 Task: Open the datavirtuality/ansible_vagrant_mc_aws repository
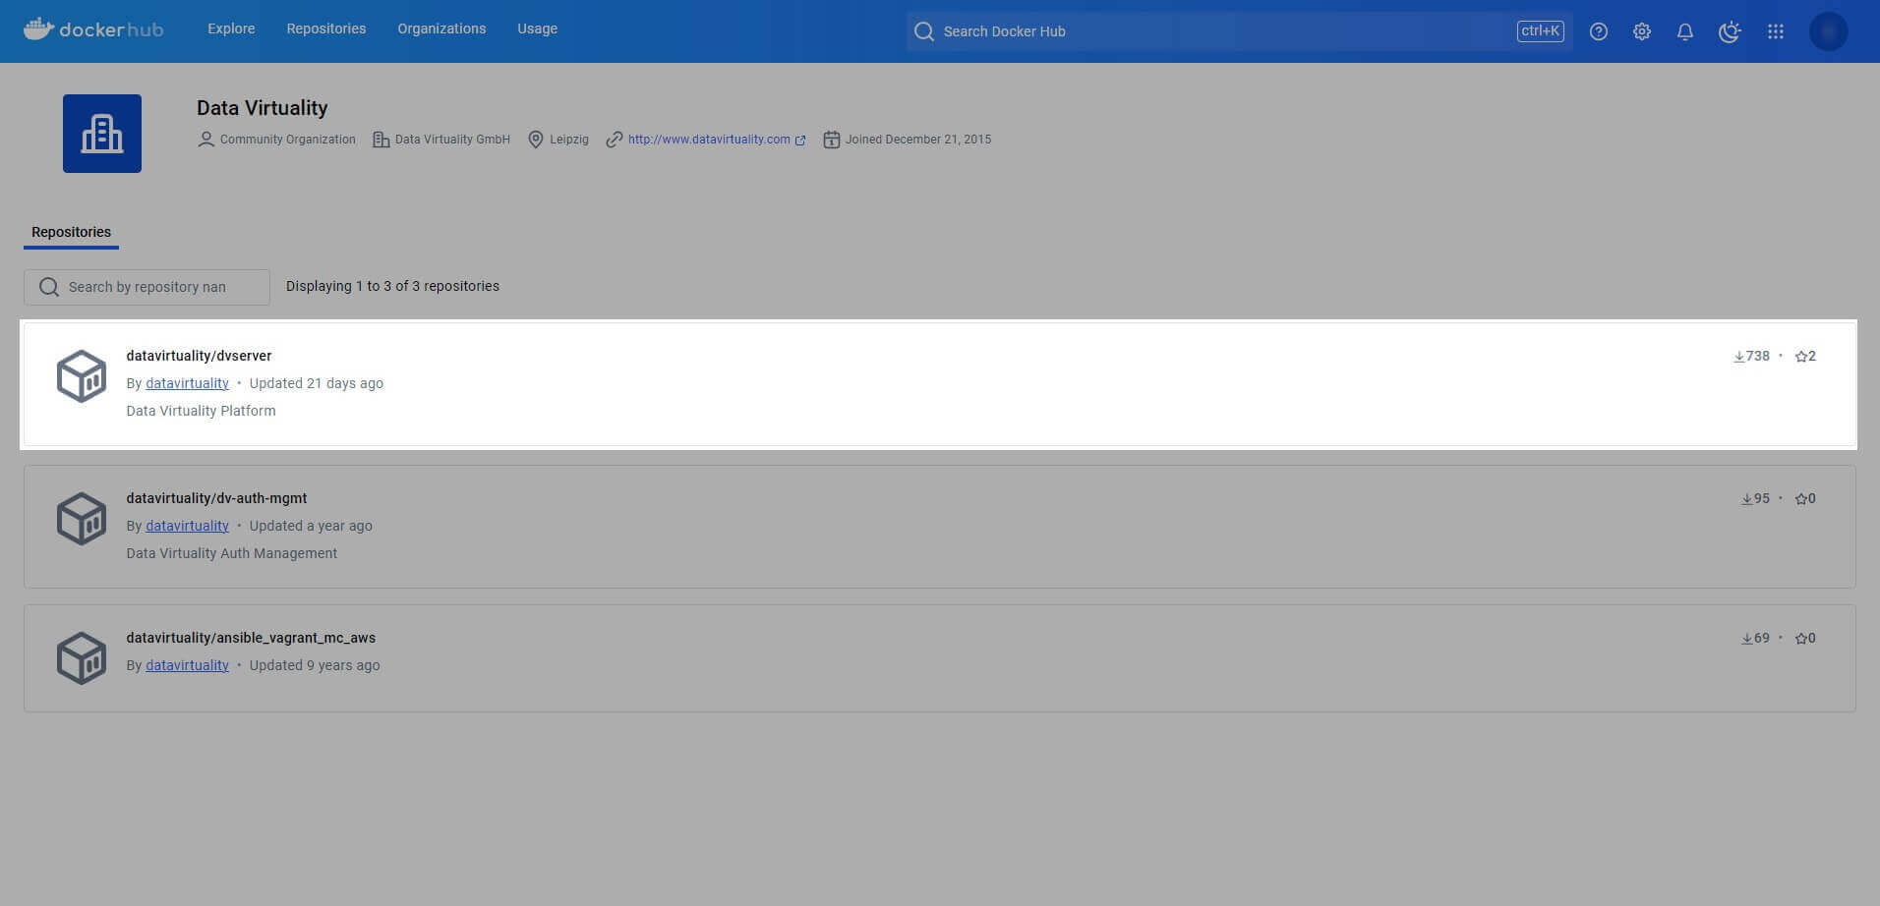[x=251, y=638]
